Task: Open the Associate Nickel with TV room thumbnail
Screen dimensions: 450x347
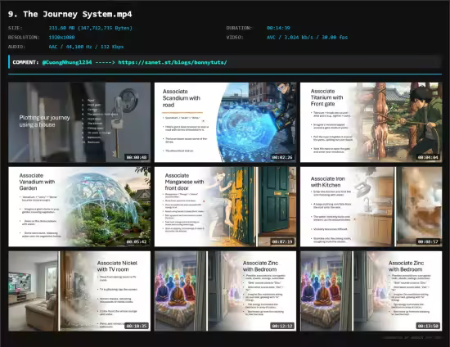Action: 79,291
